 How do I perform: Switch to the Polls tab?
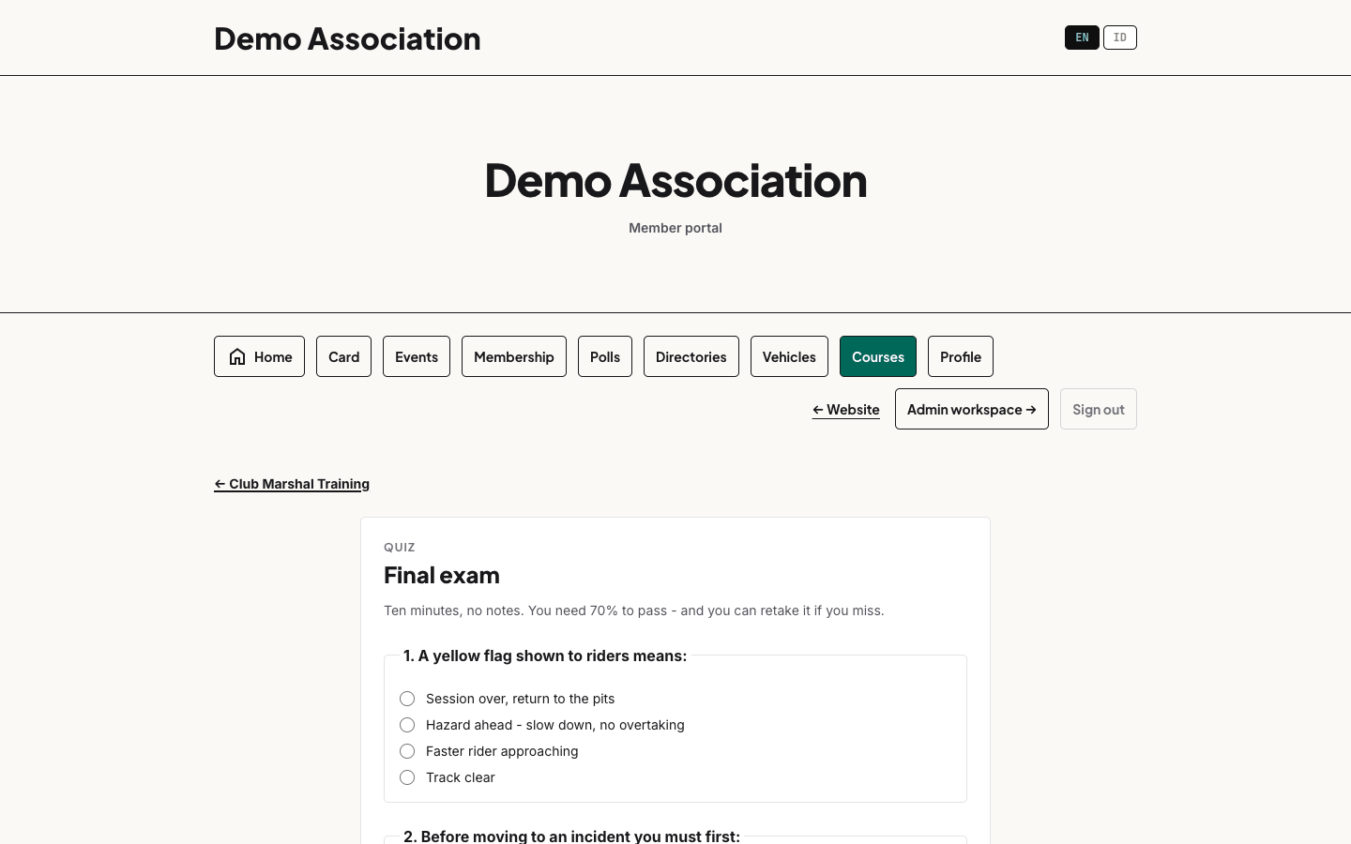605,356
